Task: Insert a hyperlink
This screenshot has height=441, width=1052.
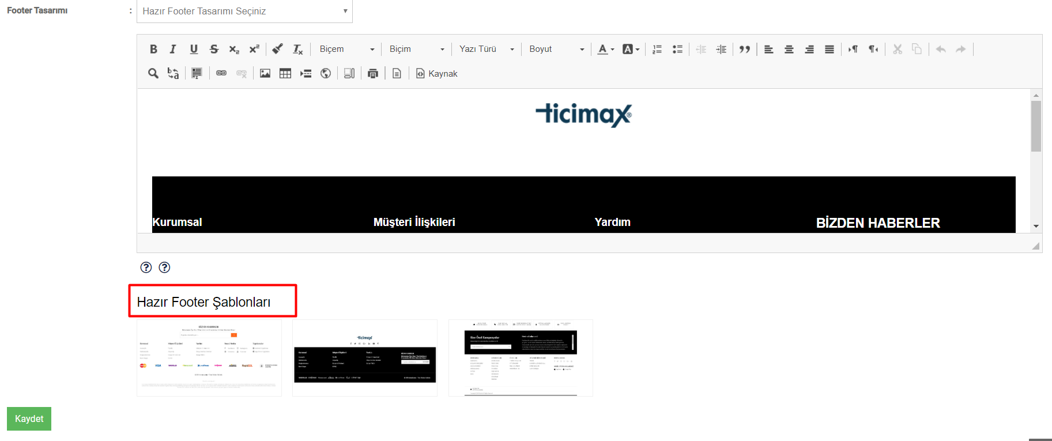Action: pyautogui.click(x=221, y=73)
